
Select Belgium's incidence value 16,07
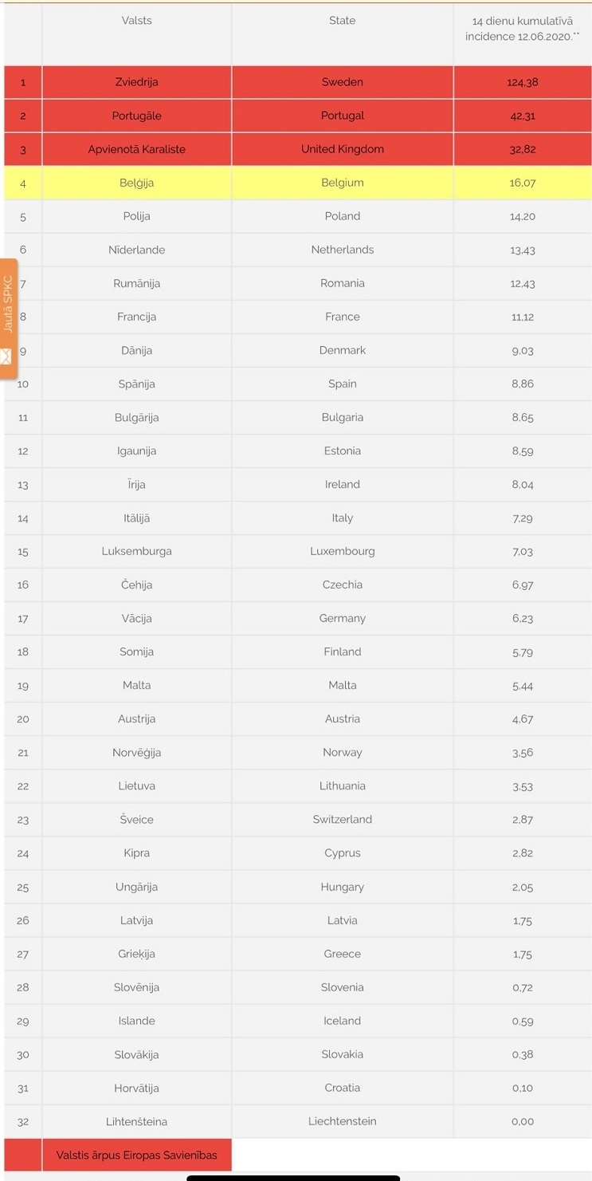pos(523,183)
